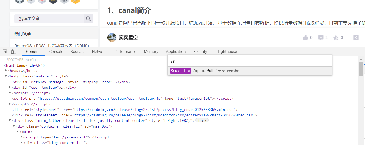Click the search magnifier icon in blog search
Viewport: 365px width, 145px height.
(x=88, y=19)
